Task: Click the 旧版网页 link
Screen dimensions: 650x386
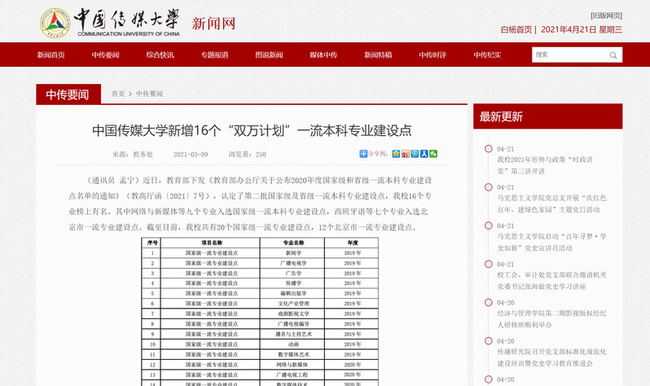Action: [x=606, y=15]
